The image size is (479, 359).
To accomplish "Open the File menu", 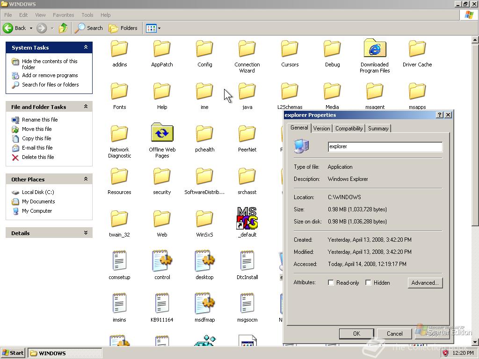I will [x=8, y=15].
